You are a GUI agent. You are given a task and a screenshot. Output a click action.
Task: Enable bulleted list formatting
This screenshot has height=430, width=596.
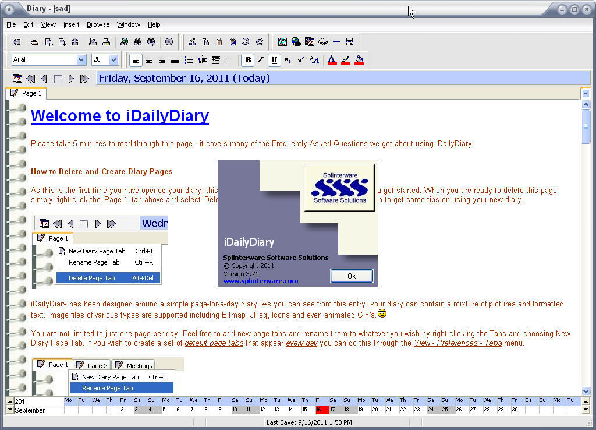click(x=188, y=59)
